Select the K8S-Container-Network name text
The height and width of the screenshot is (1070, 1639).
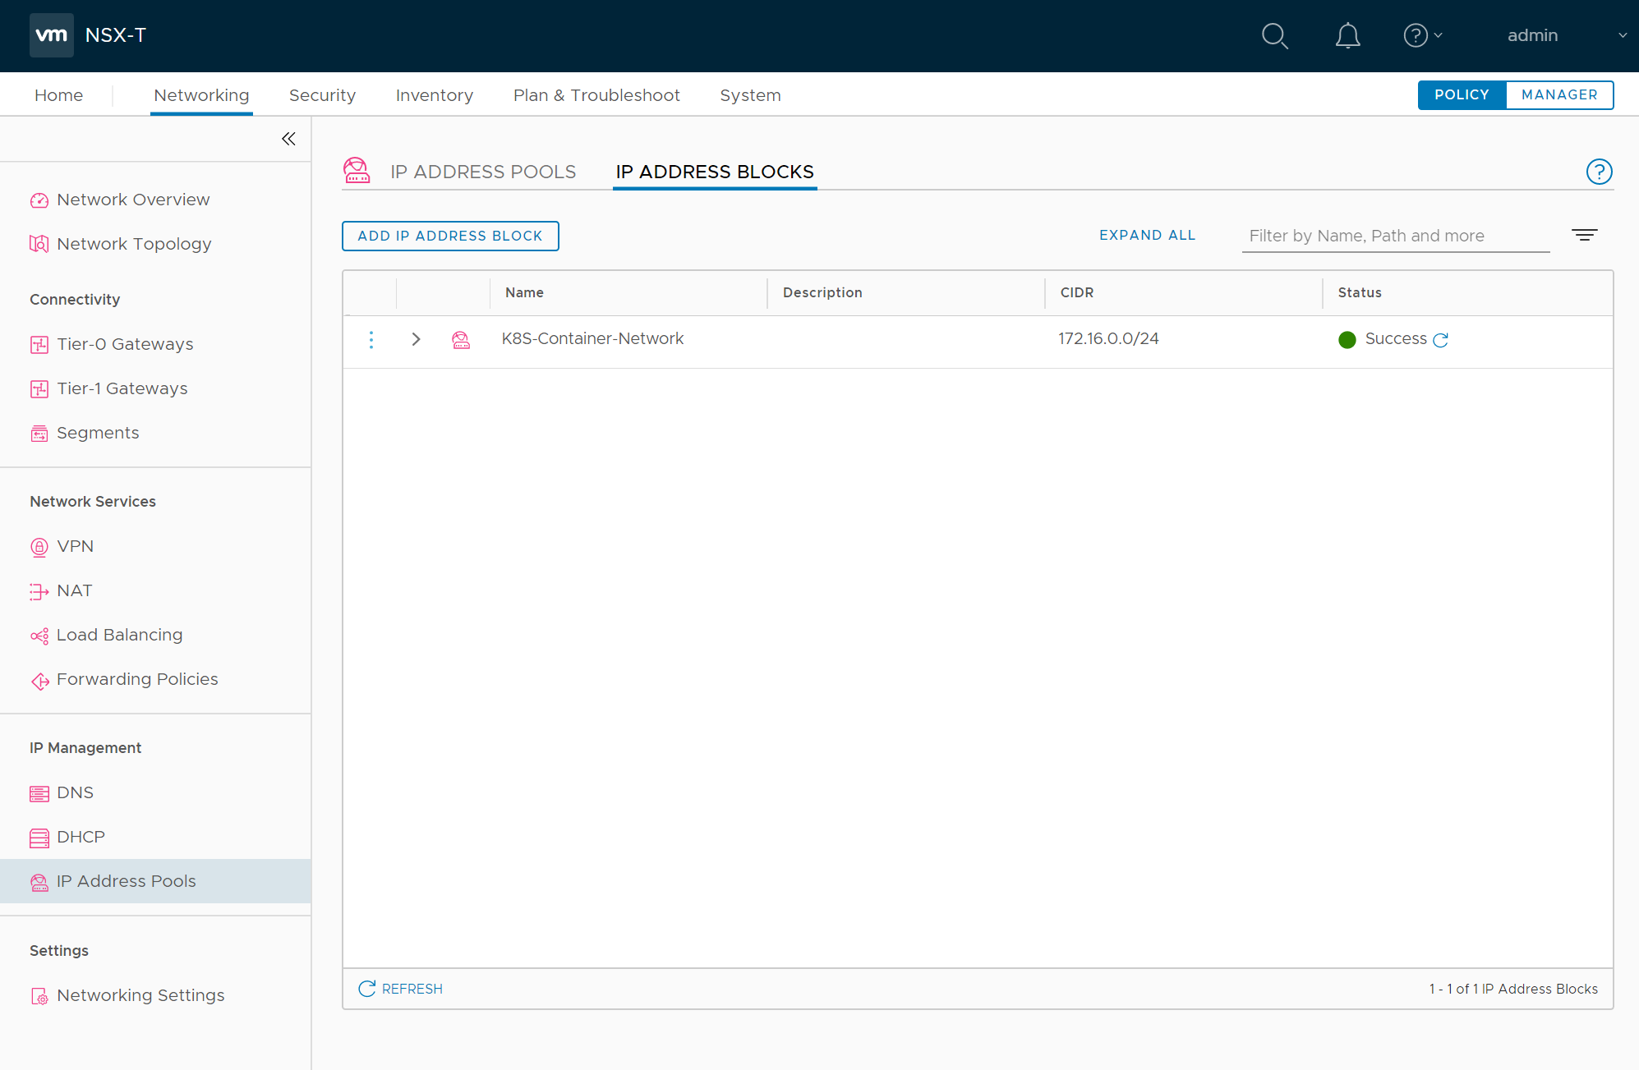click(592, 338)
